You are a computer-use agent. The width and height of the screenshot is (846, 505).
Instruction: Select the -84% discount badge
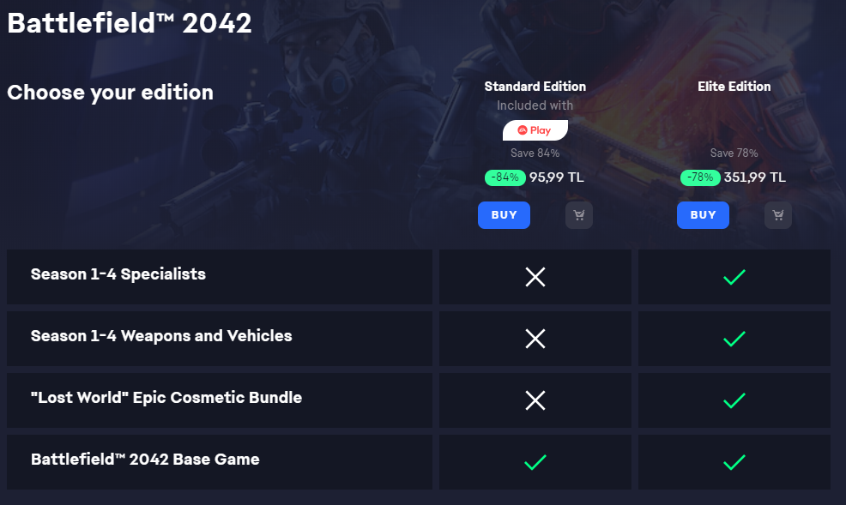pos(505,177)
